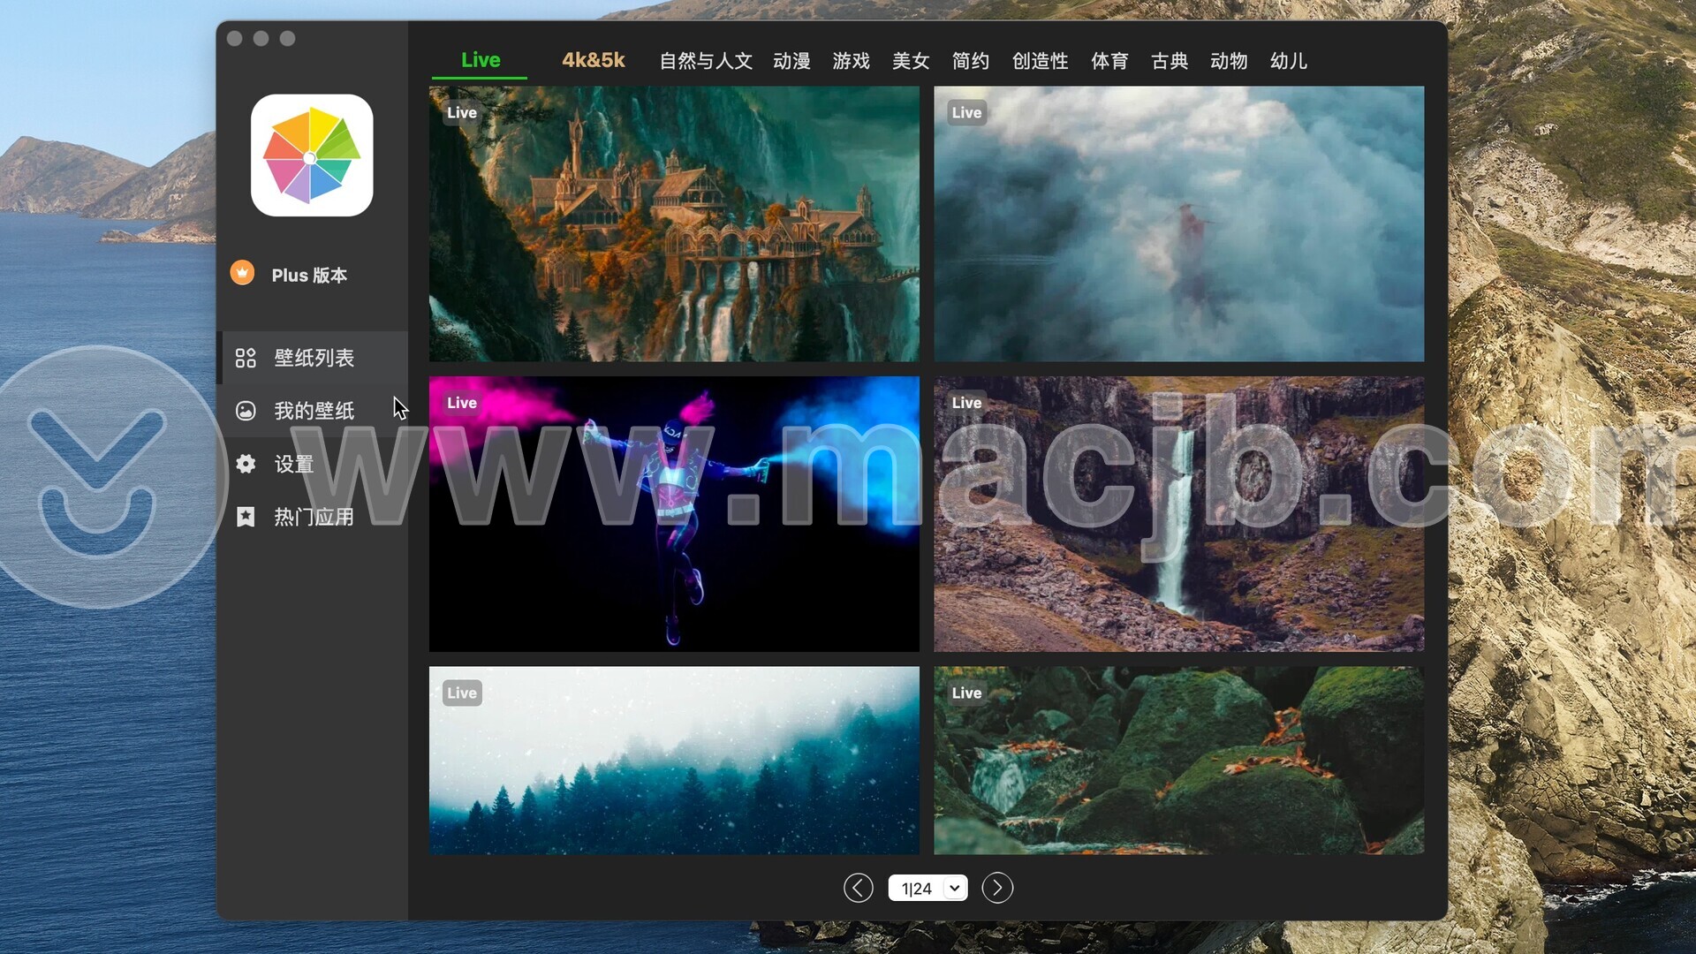The image size is (1696, 954).
Task: Click the My Wallpapers picture icon
Action: coord(246,411)
